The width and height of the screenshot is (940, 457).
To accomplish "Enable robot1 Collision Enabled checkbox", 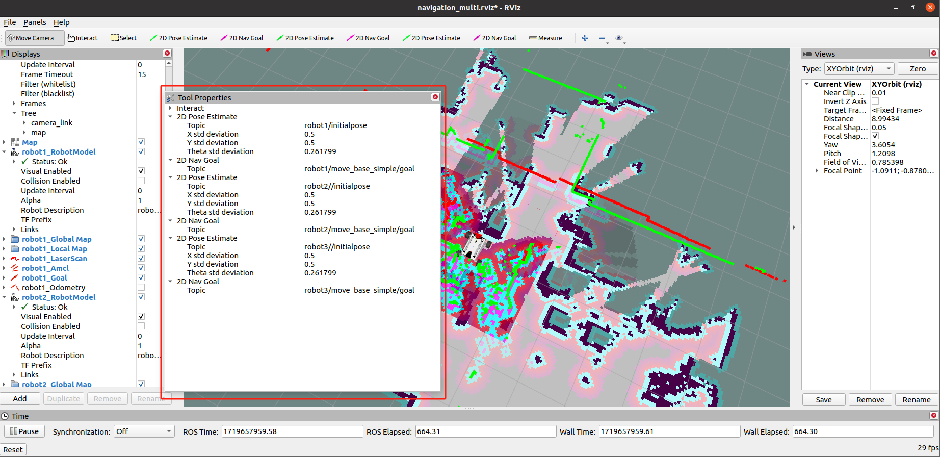I will (141, 181).
